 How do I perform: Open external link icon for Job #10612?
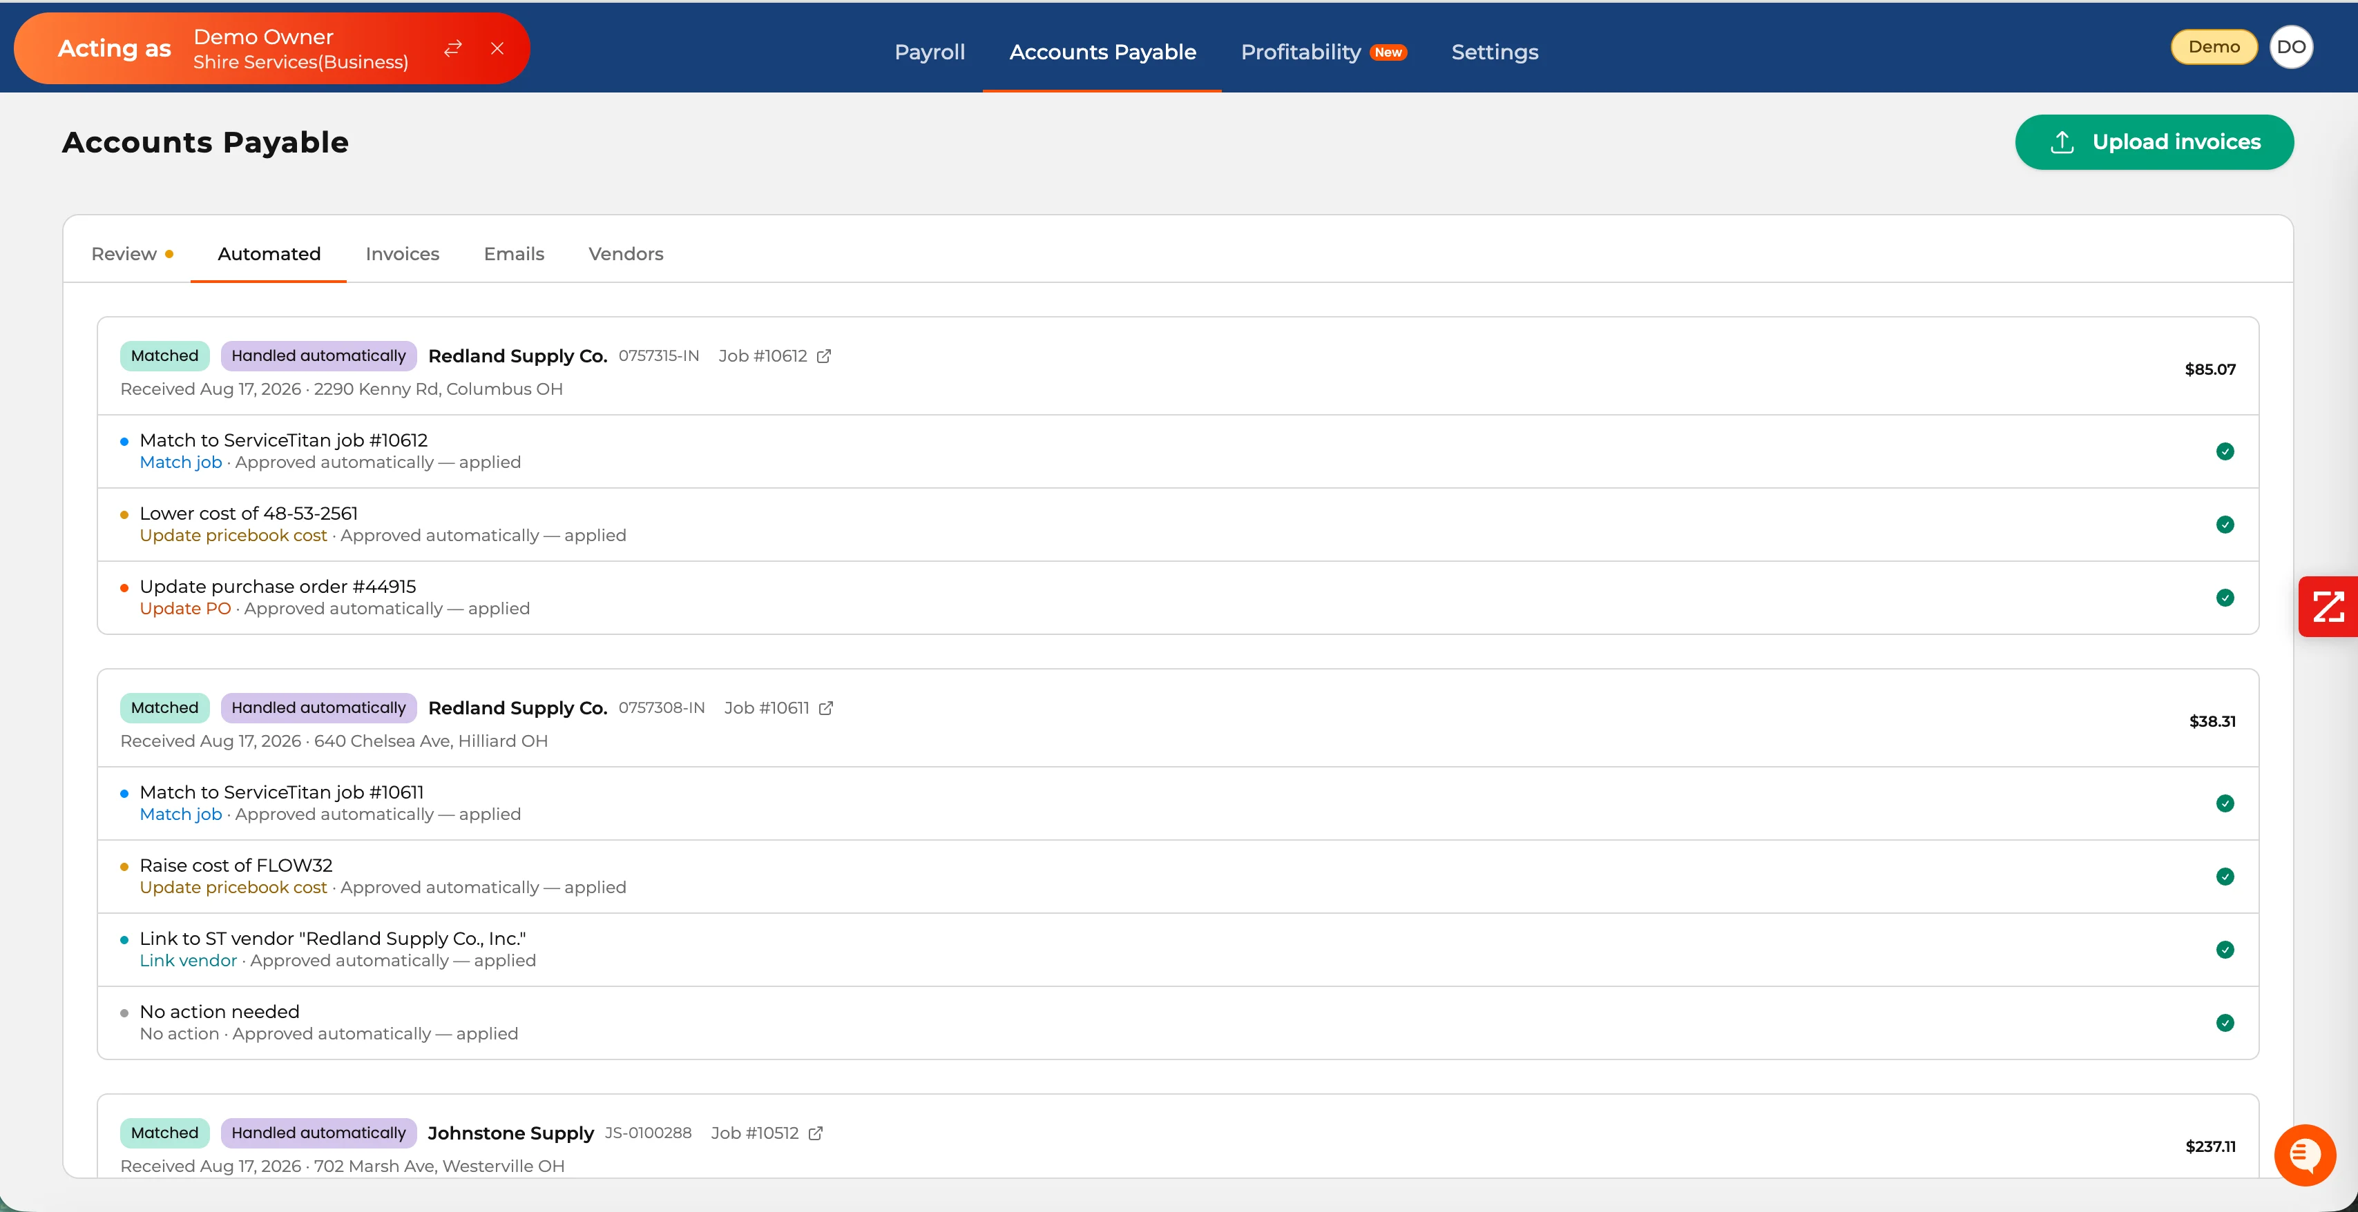(824, 356)
